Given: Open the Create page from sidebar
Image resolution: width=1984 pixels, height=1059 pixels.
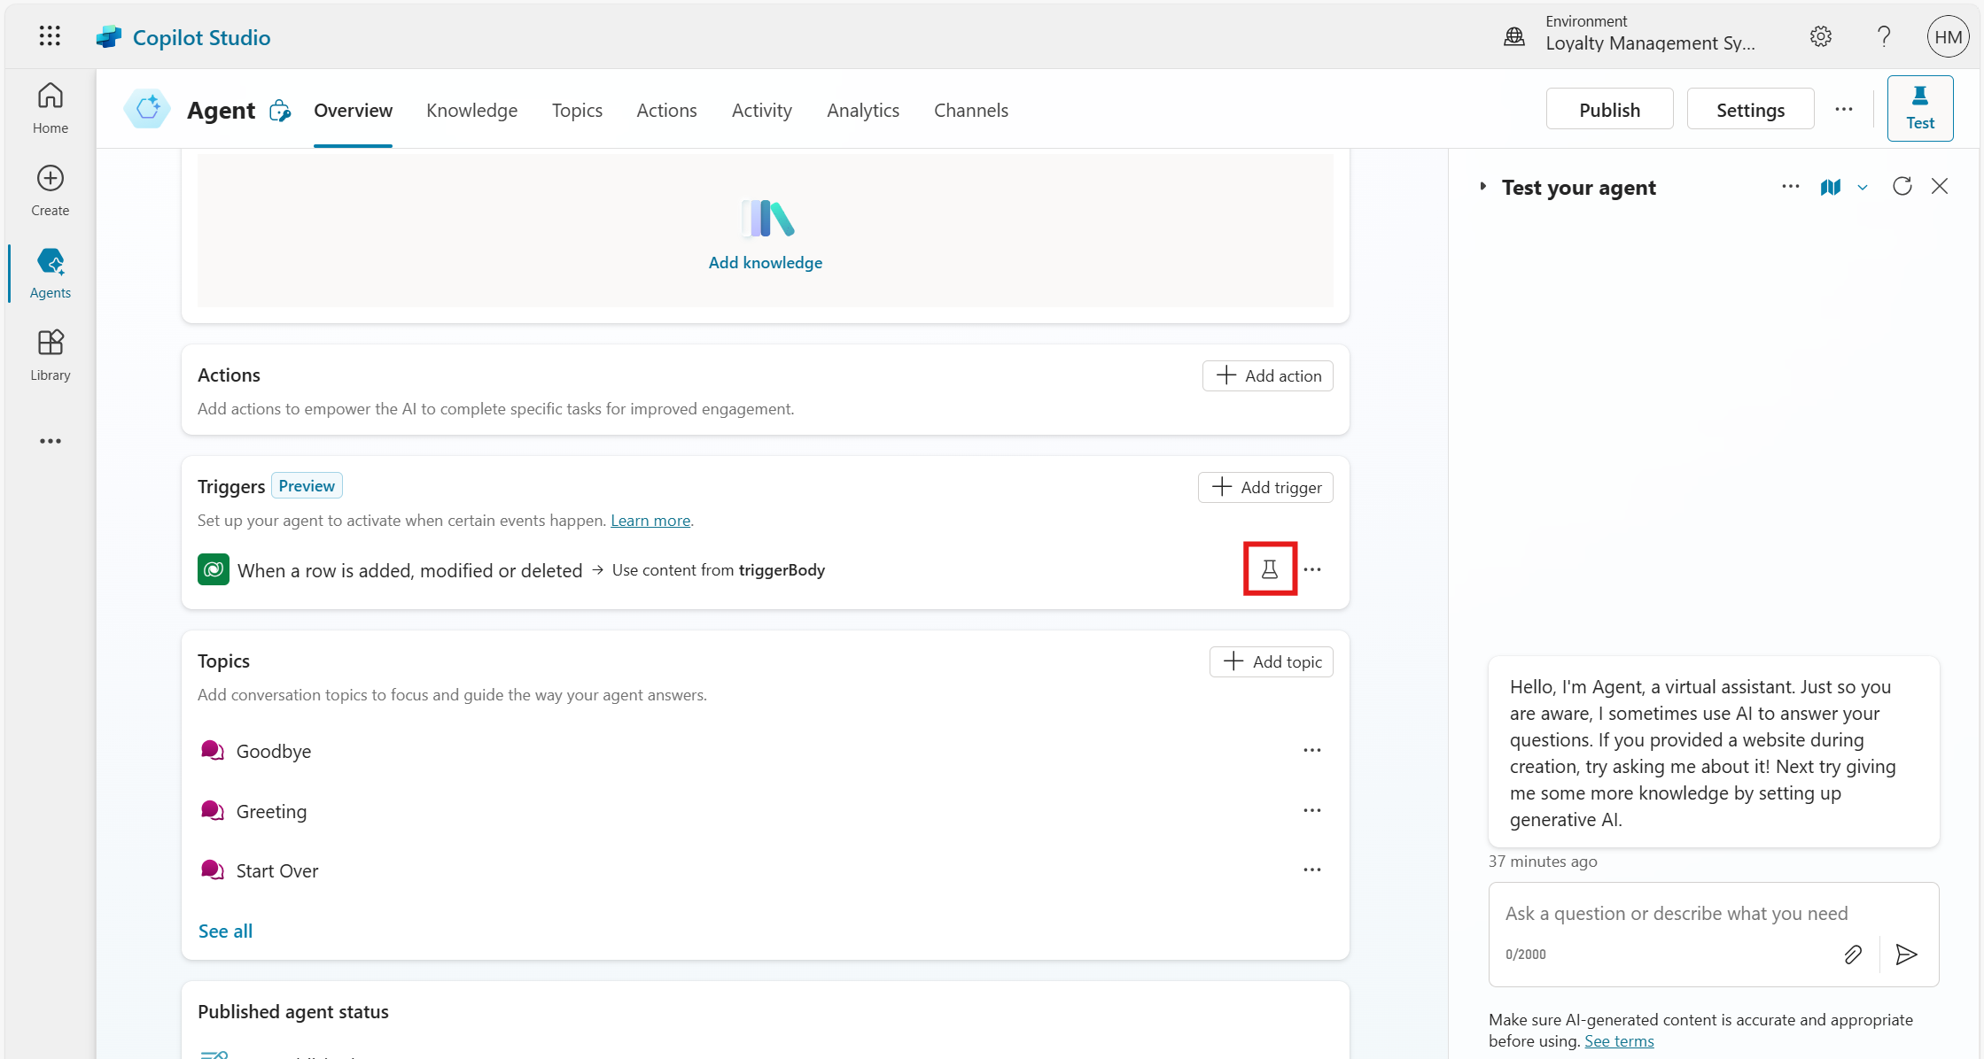Looking at the screenshot, I should [50, 190].
